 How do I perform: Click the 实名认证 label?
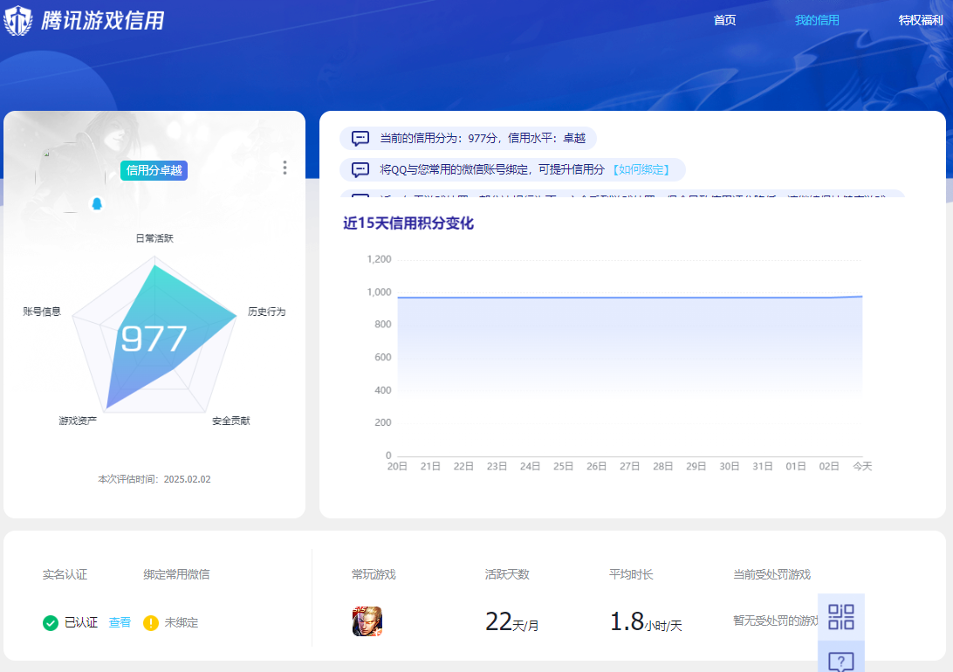(65, 574)
